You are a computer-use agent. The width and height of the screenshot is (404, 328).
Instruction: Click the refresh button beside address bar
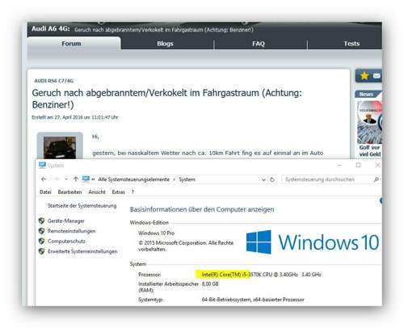272,179
